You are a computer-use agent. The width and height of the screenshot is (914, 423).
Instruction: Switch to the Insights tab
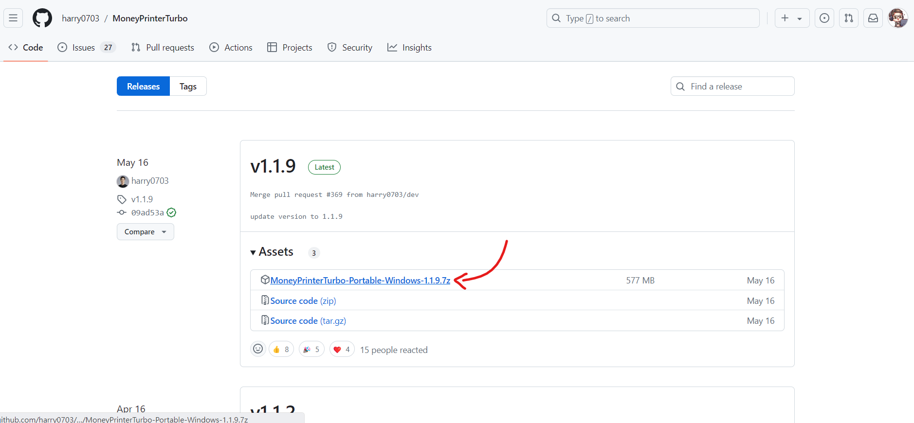[409, 47]
